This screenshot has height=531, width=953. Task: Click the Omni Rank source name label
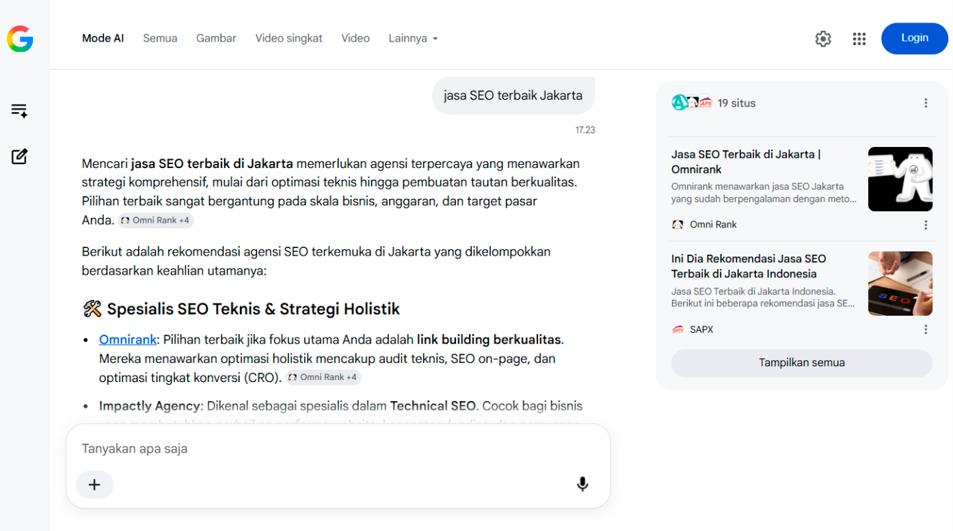713,225
